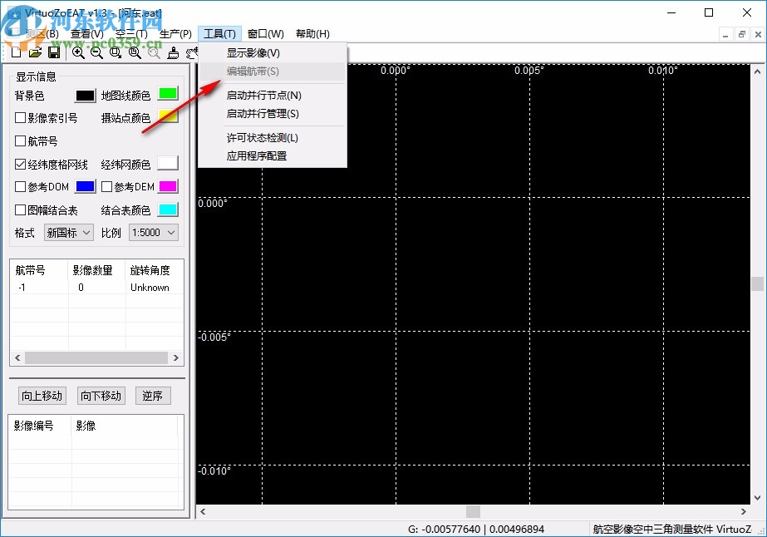
Task: Select the Zoom Out tool
Action: [x=97, y=52]
